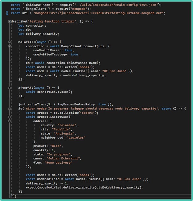Click the nodeModified constant declaration
This screenshot has height=201, width=193.
coord(48,179)
